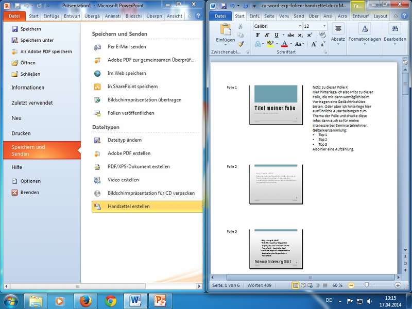Open the Drucken section in backstage
This screenshot has height=309, width=412.
click(21, 133)
